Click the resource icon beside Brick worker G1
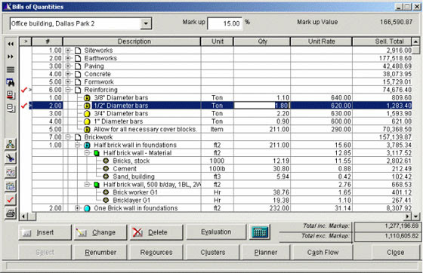The height and width of the screenshot is (273, 423). tap(106, 192)
